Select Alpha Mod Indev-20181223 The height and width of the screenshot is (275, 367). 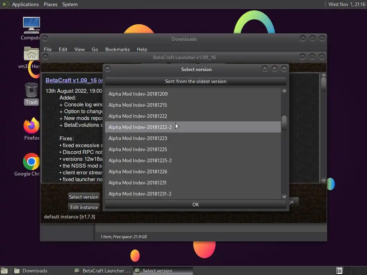click(193, 138)
